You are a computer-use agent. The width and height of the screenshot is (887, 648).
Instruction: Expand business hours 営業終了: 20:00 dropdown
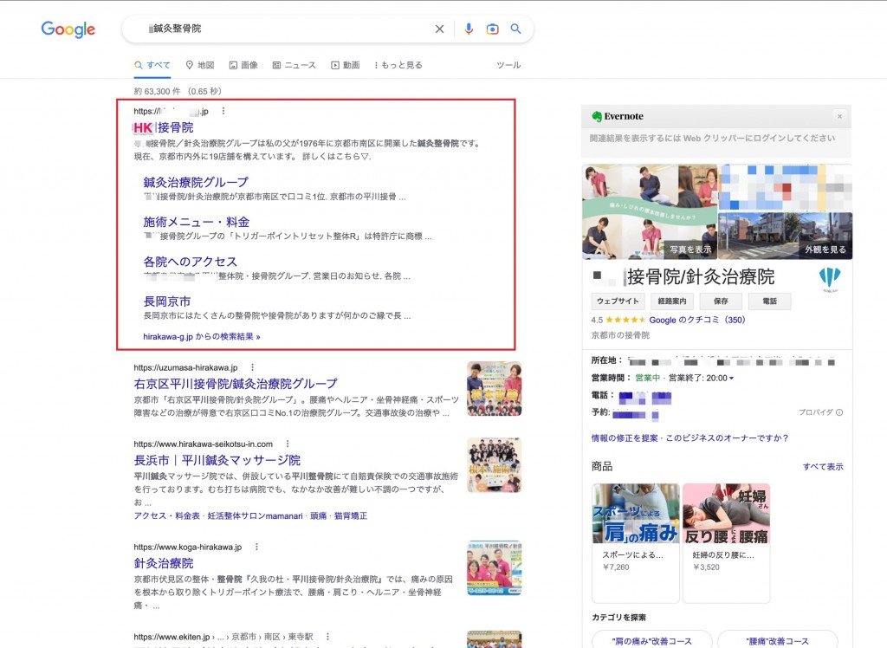(x=701, y=378)
